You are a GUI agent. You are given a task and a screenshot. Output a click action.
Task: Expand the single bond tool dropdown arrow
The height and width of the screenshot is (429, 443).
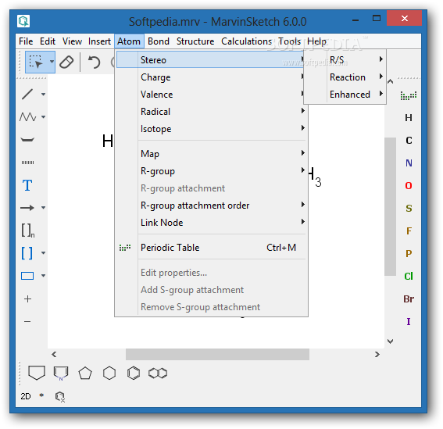(43, 94)
